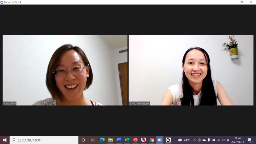Click the taskbar search box
Screen dimensions: 256x144
click(44, 140)
